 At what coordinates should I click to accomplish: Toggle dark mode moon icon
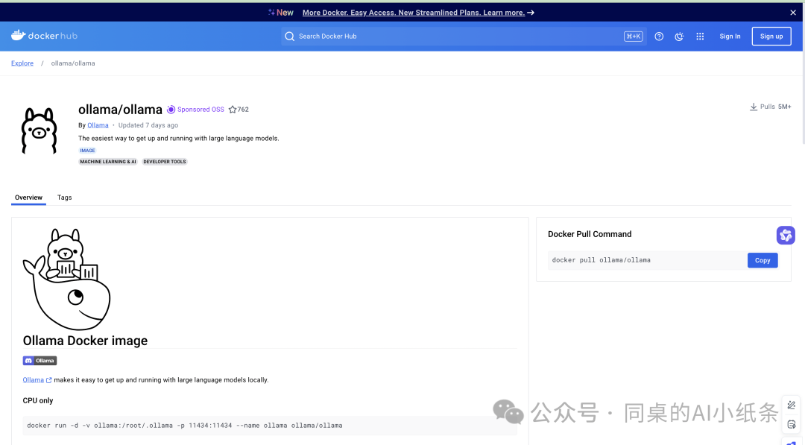679,37
